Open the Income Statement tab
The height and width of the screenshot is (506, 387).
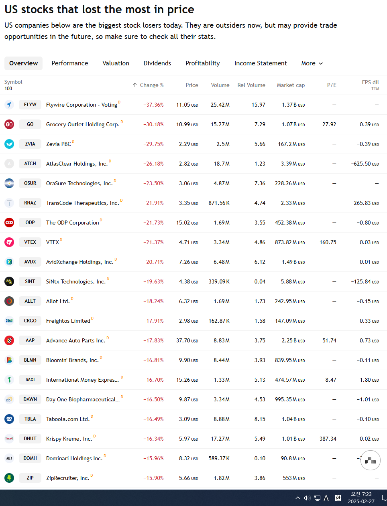261,63
